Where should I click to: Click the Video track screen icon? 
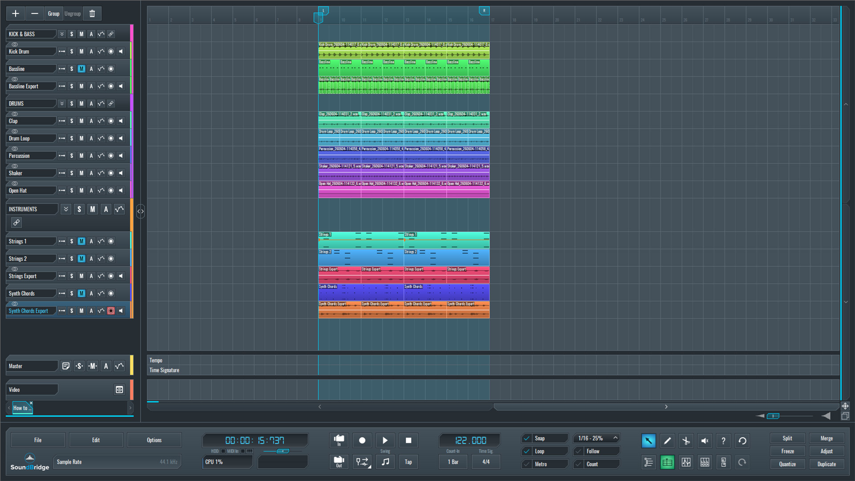click(119, 390)
